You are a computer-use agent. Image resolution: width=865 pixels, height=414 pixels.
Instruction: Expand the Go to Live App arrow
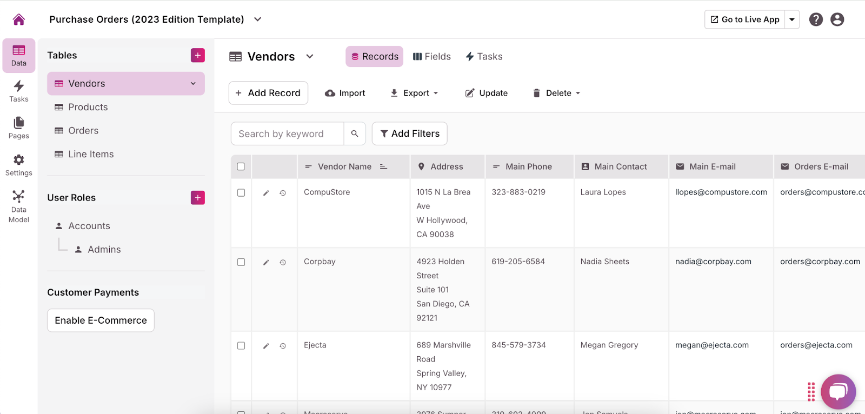[x=792, y=19]
